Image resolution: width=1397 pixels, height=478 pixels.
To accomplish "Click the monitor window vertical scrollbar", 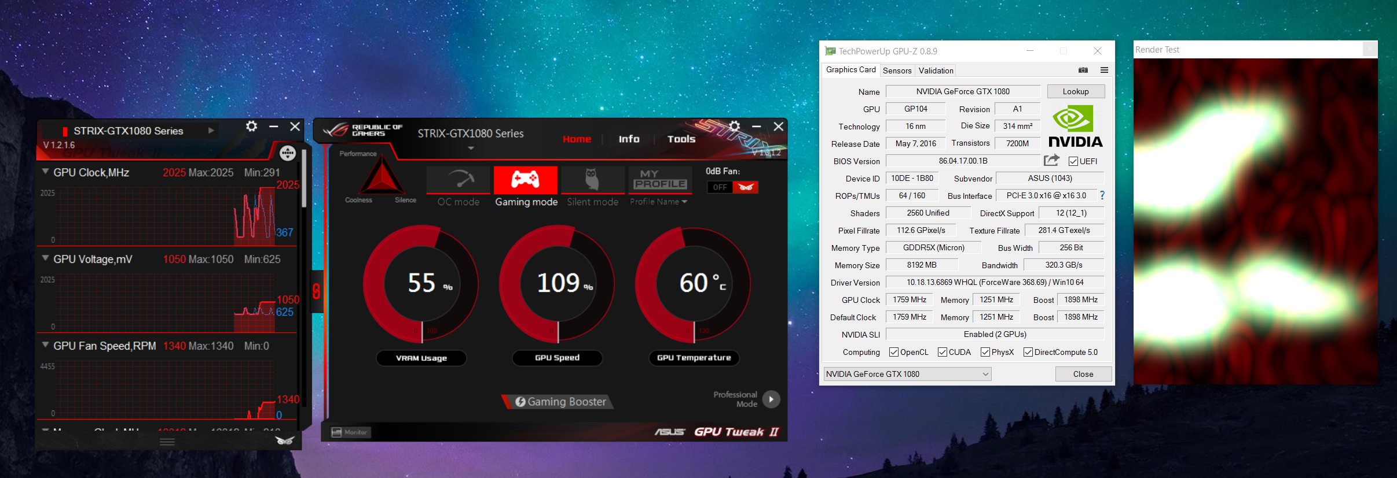I will pyautogui.click(x=304, y=178).
